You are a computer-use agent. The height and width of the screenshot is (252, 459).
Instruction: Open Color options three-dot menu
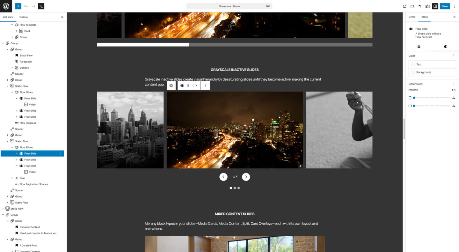coord(454,56)
